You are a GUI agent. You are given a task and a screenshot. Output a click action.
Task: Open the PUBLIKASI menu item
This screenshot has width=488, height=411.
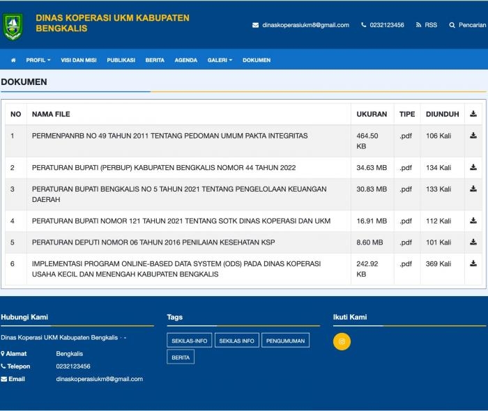coord(121,60)
